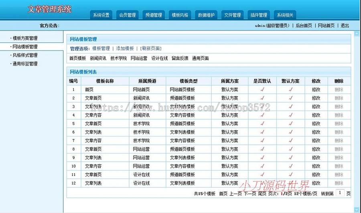Screen dimensions: 361x213
Task: Click 是否默认 checkmark in row 7
Action: (x=262, y=141)
